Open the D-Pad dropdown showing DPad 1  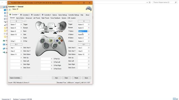16,41
